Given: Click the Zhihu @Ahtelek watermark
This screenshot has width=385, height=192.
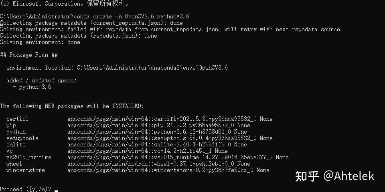Looking at the screenshot, I should tap(334, 176).
